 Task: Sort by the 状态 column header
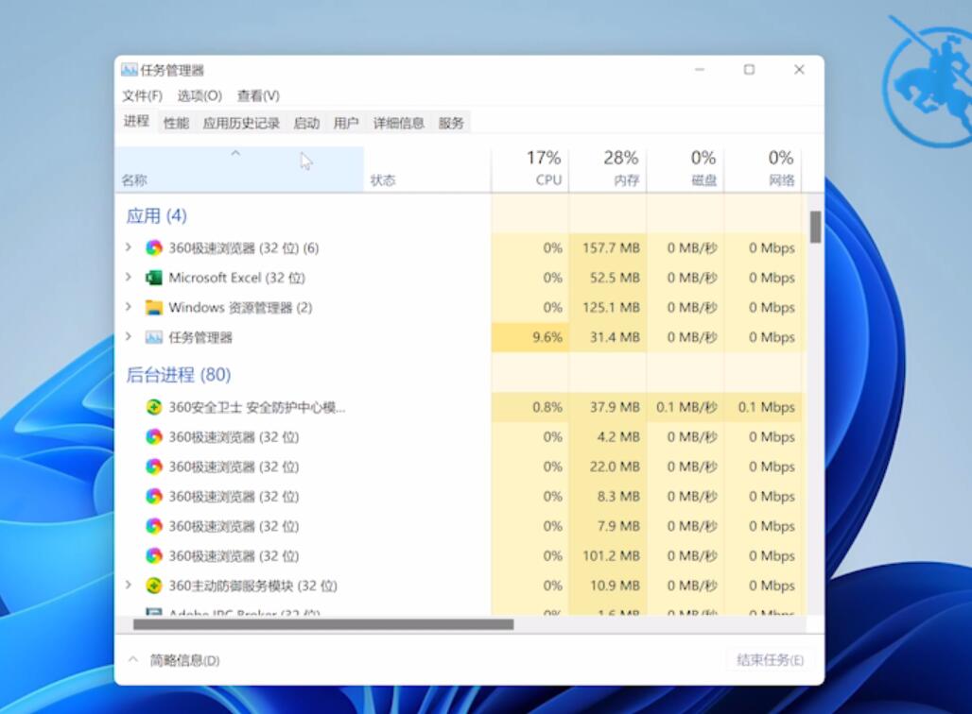point(427,168)
